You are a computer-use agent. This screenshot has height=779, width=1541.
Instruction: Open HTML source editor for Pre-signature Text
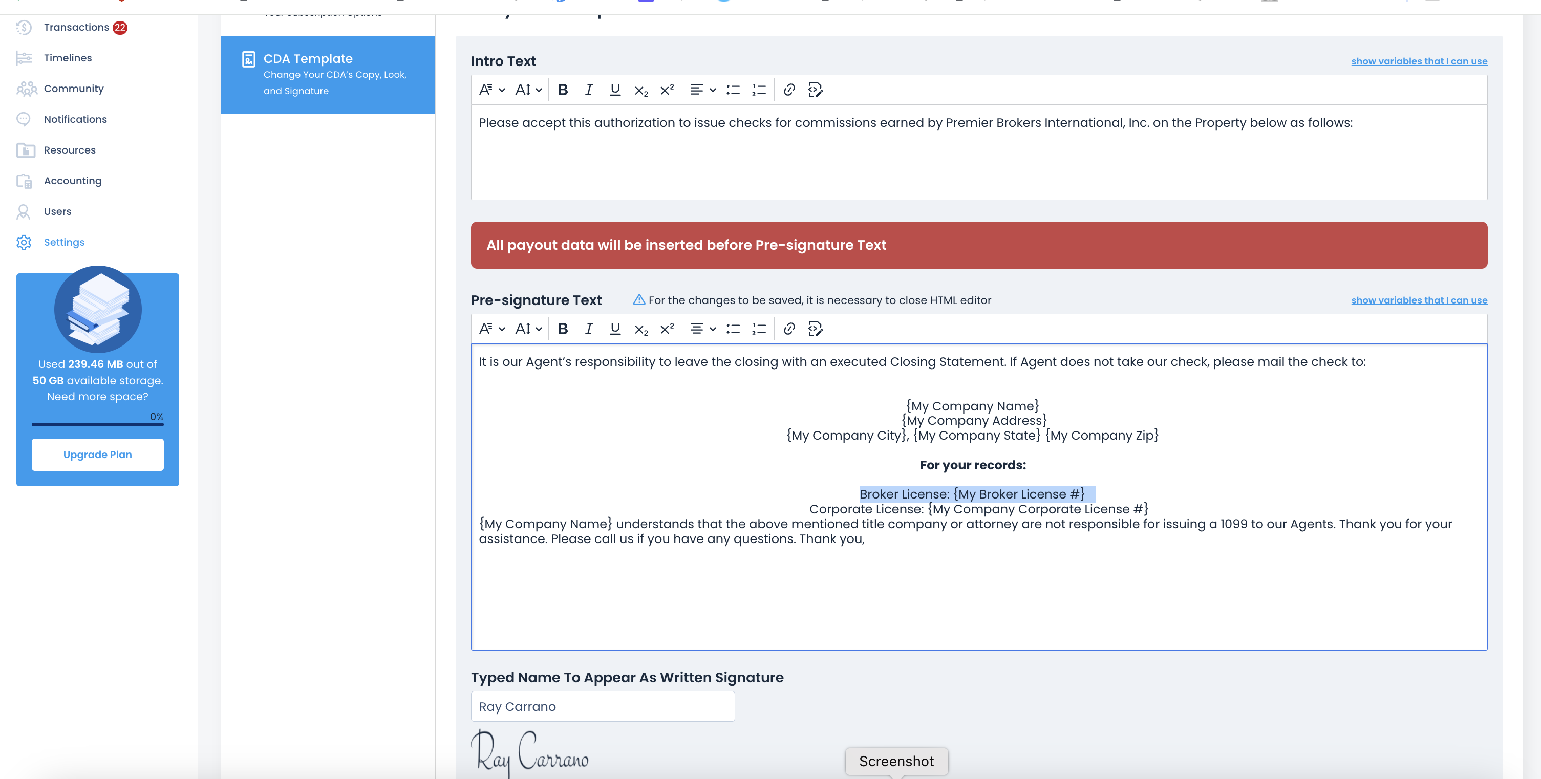click(815, 329)
